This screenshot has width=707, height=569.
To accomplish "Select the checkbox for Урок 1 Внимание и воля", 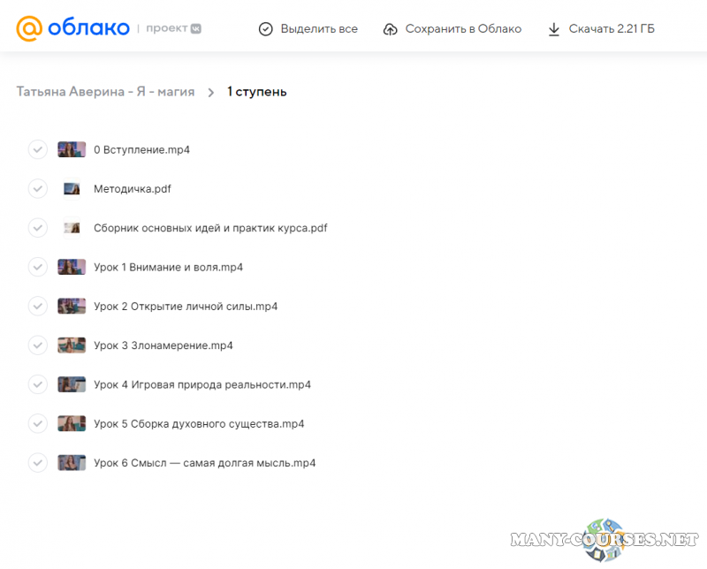I will point(38,267).
